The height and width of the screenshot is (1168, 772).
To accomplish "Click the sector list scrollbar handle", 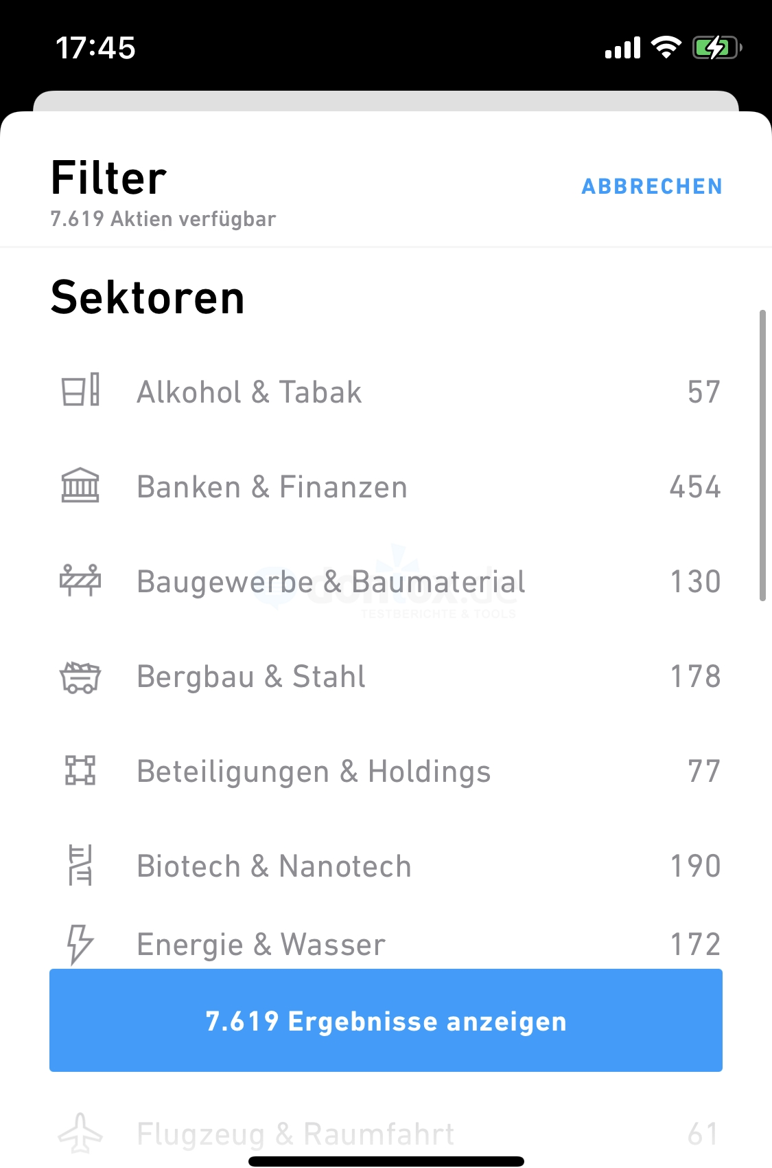I will pyautogui.click(x=762, y=456).
